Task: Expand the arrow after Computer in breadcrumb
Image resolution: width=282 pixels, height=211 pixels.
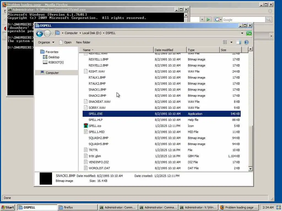Action: click(80, 33)
